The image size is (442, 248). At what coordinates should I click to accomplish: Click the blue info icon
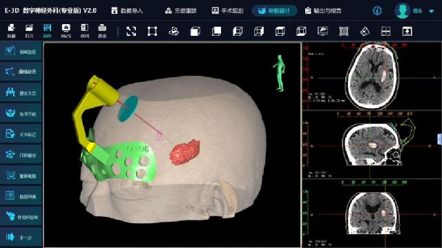pyautogui.click(x=377, y=11)
